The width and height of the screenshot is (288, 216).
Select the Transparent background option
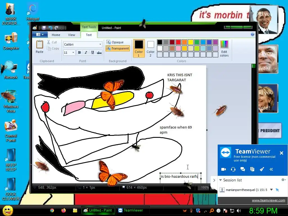click(118, 48)
